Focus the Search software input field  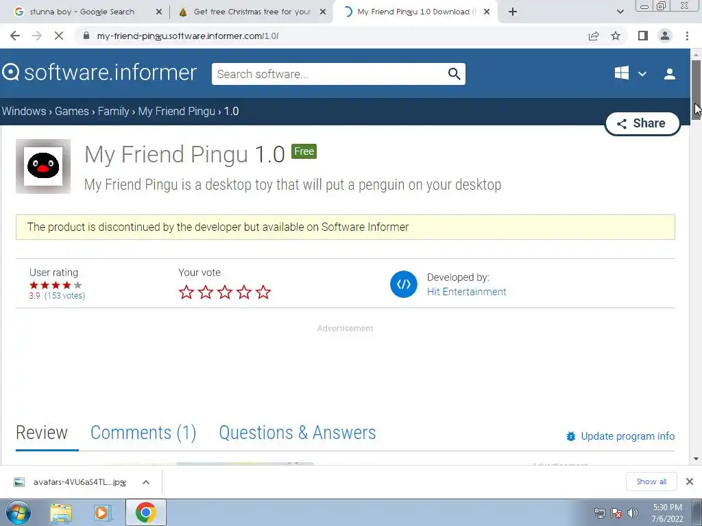(329, 74)
